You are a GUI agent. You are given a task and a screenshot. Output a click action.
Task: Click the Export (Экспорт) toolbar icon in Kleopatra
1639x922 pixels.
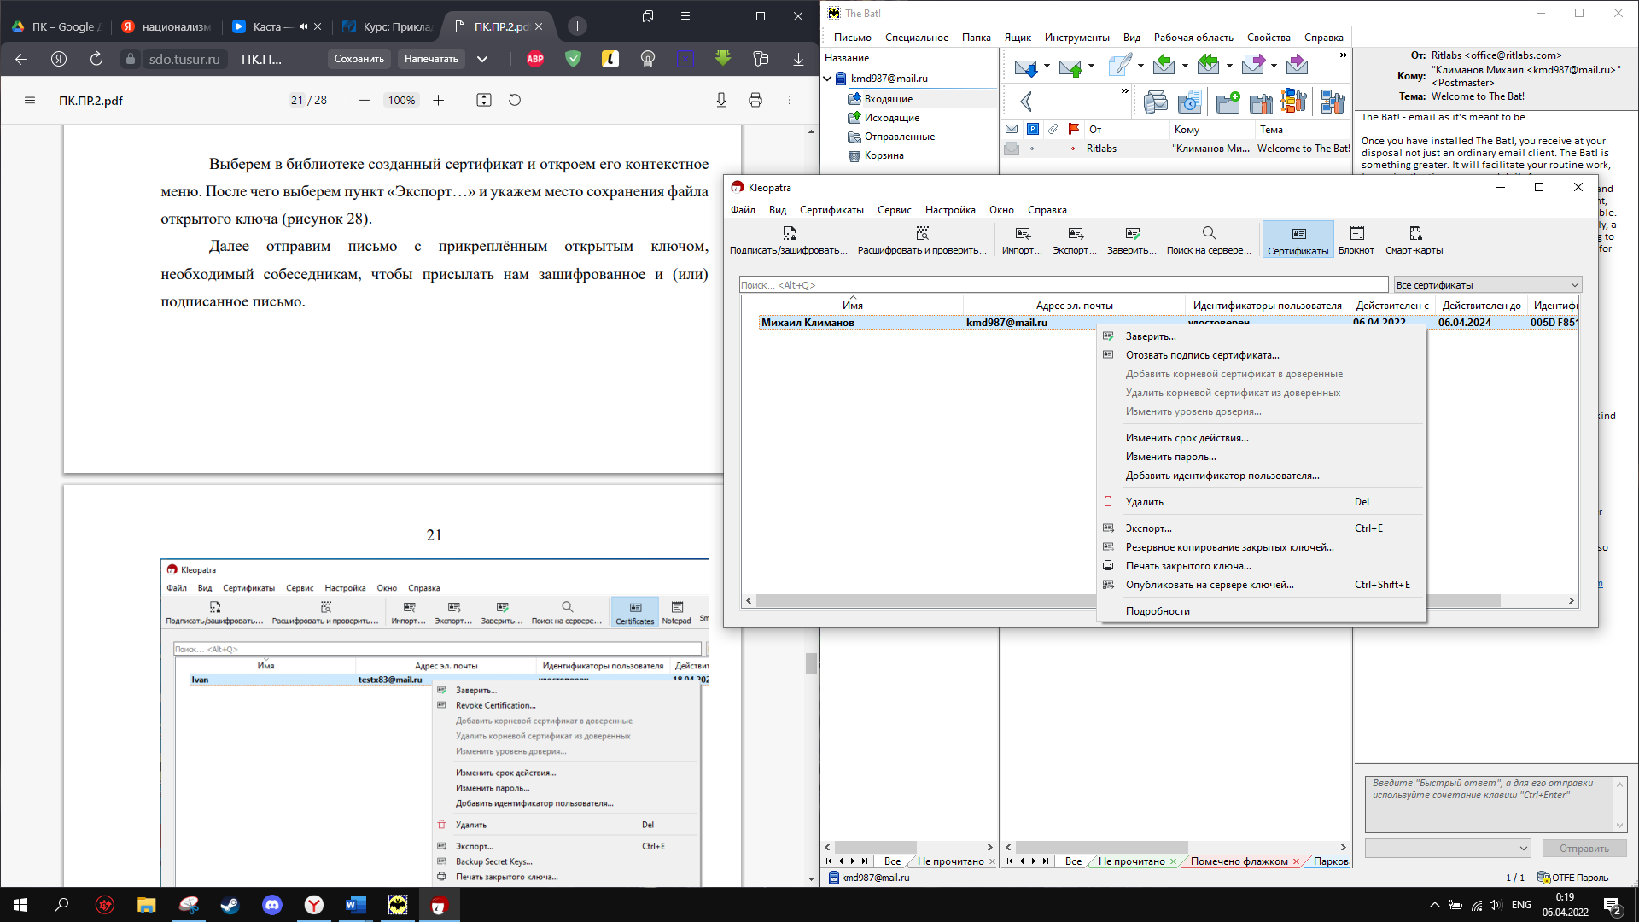tap(1075, 240)
